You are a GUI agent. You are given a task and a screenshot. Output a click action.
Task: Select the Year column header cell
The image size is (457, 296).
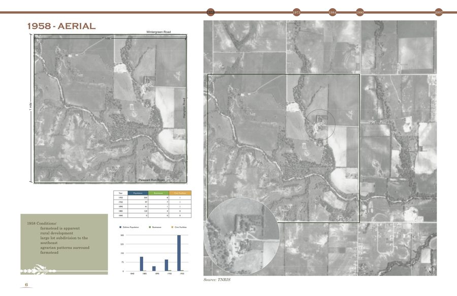[x=121, y=193]
